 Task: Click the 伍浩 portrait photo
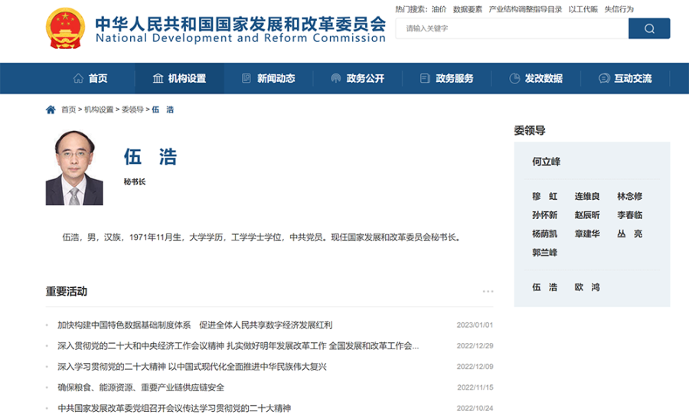74,167
